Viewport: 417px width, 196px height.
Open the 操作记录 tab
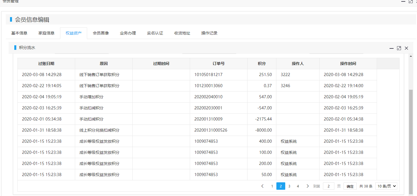(x=209, y=33)
